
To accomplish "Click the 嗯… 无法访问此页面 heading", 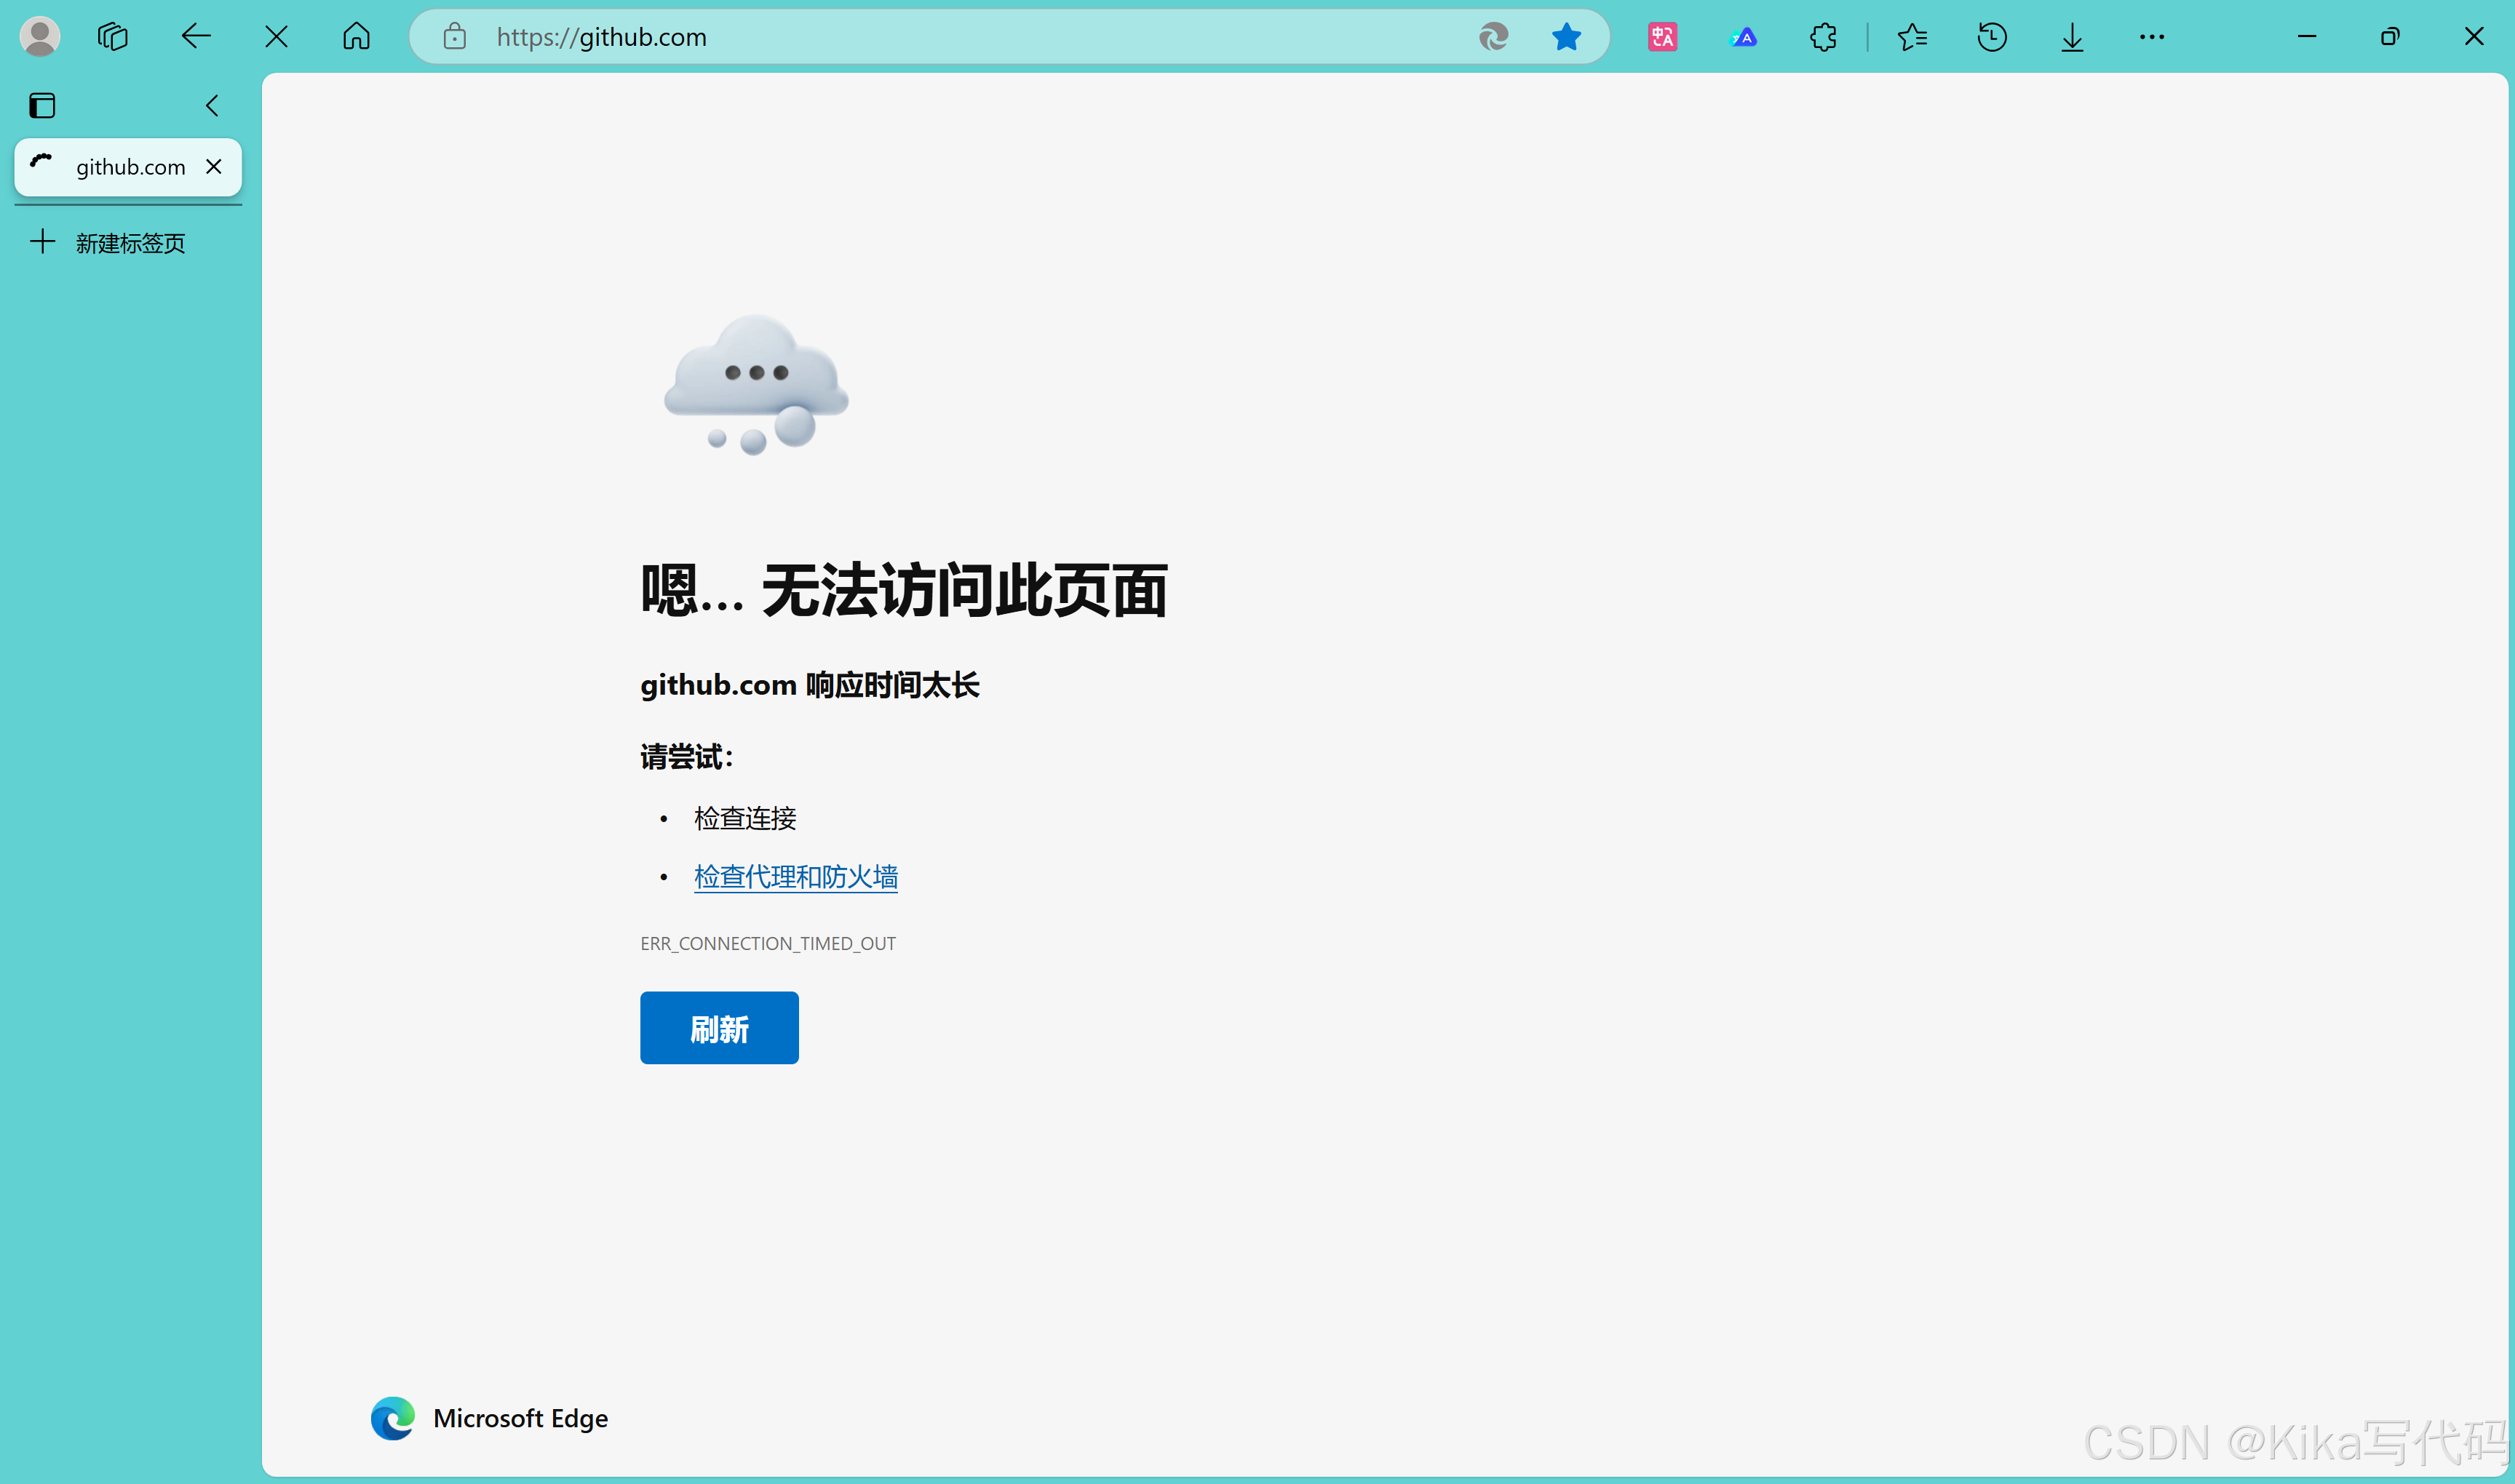I will pos(905,590).
